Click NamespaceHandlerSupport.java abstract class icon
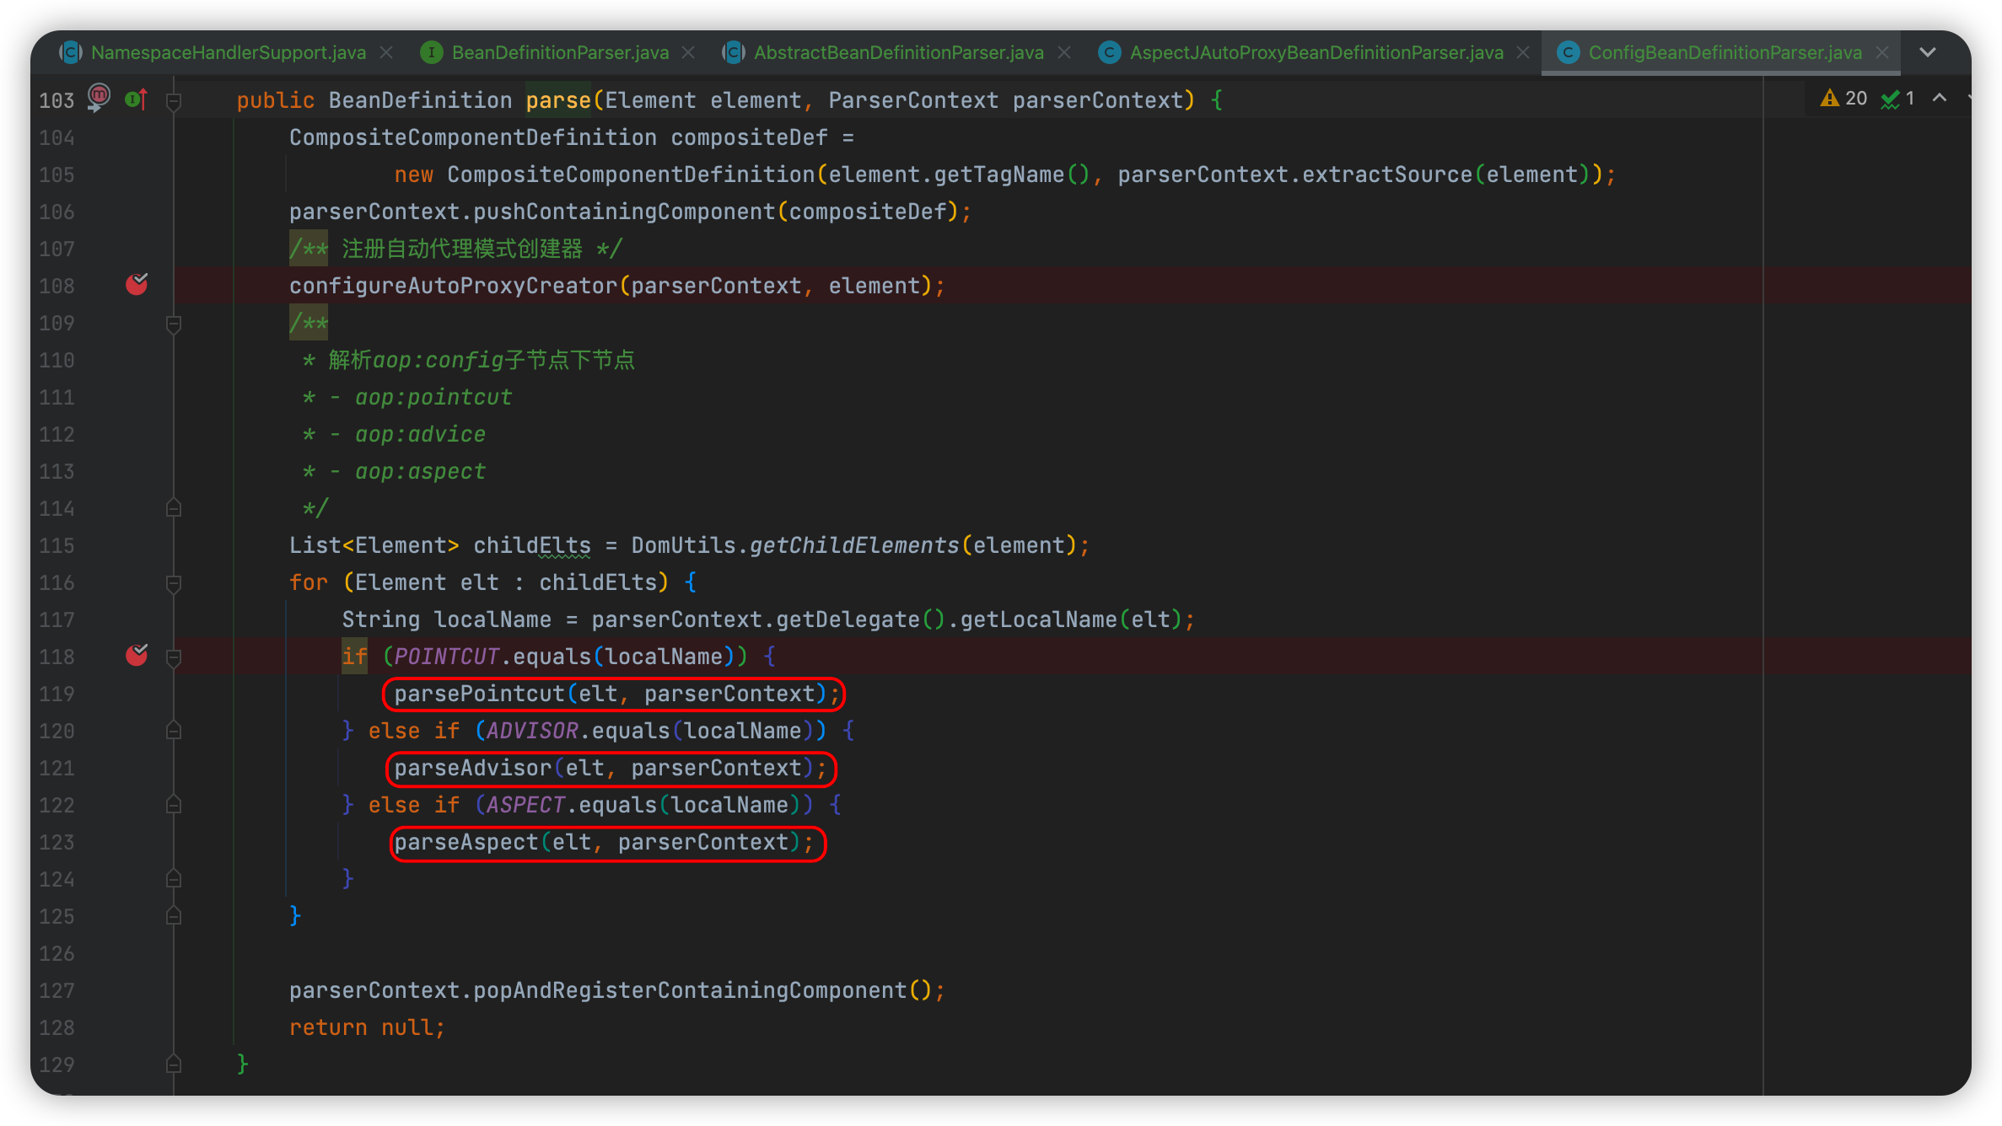Image resolution: width=2002 pixels, height=1126 pixels. [71, 52]
